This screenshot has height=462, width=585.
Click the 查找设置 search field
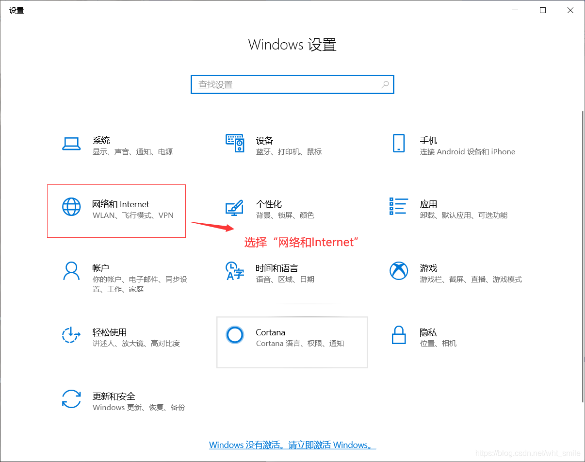pyautogui.click(x=292, y=84)
